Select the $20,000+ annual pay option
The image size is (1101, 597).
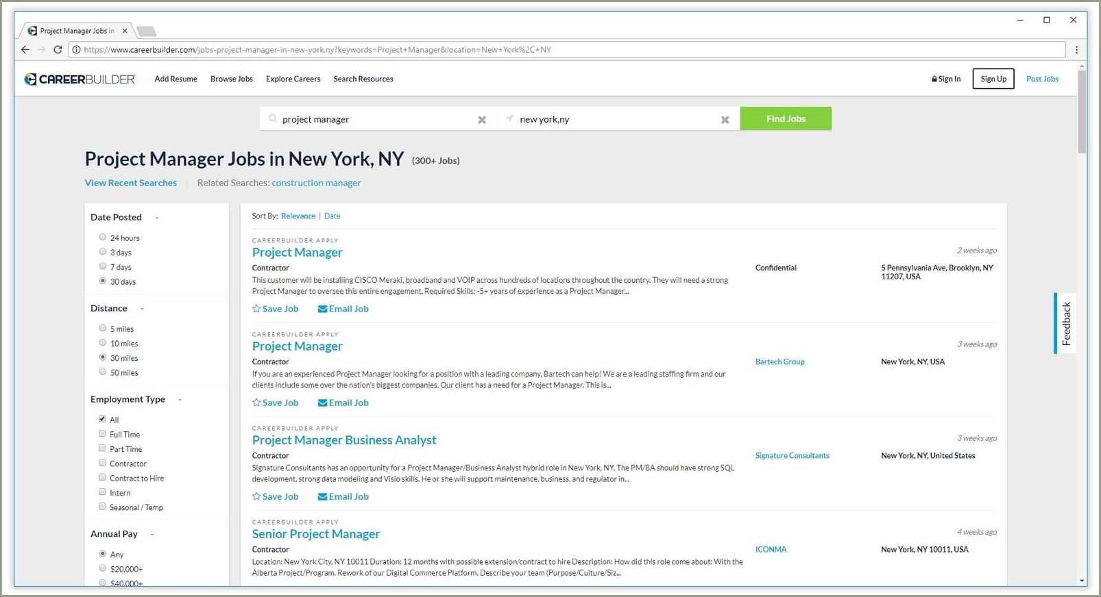103,568
